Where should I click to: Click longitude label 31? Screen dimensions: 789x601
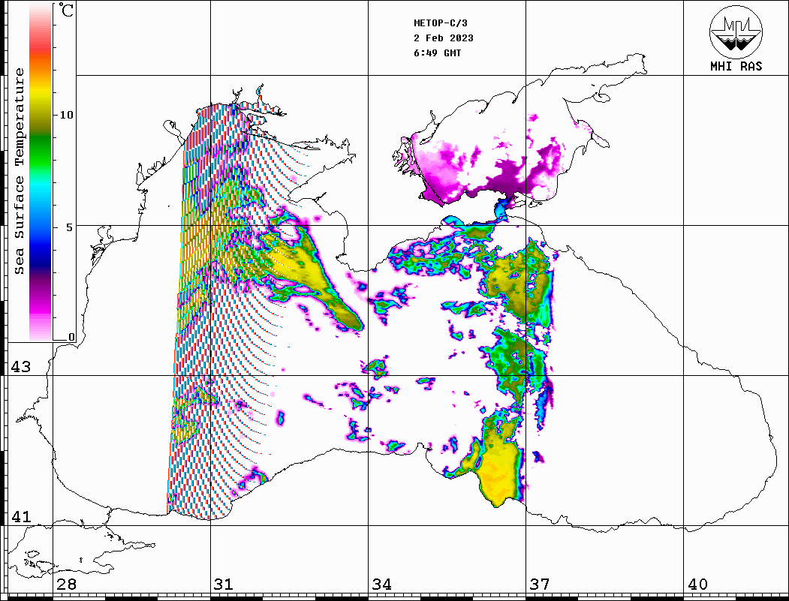224,584
